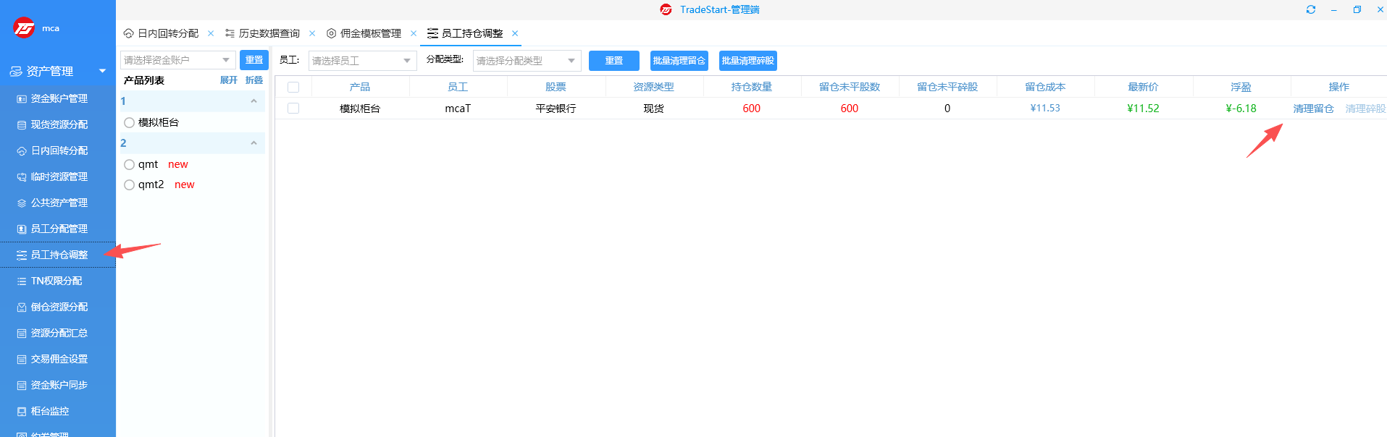Open 公共资产管理 sidebar icon
This screenshot has height=437, width=1387.
point(22,203)
